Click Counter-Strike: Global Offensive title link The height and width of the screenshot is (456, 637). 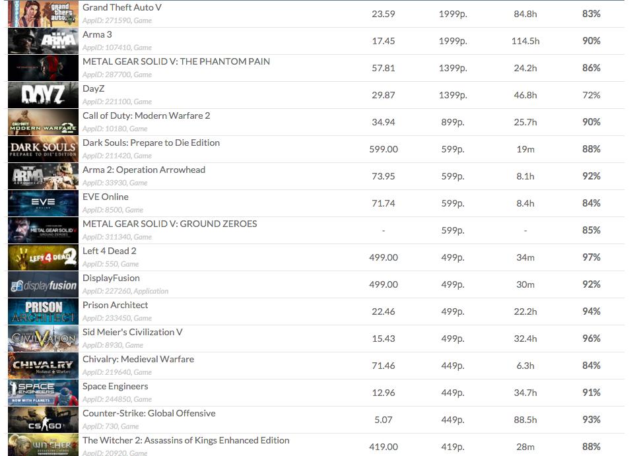[149, 413]
